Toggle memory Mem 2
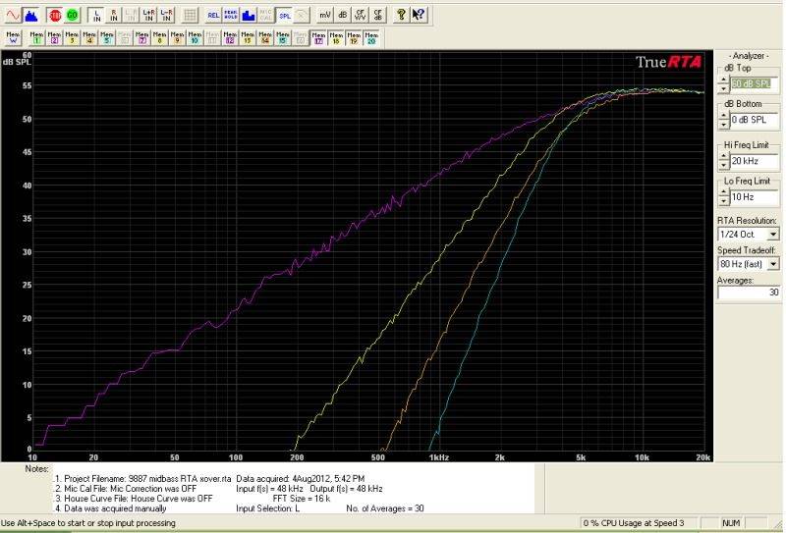Image resolution: width=786 pixels, height=533 pixels. pos(54,37)
